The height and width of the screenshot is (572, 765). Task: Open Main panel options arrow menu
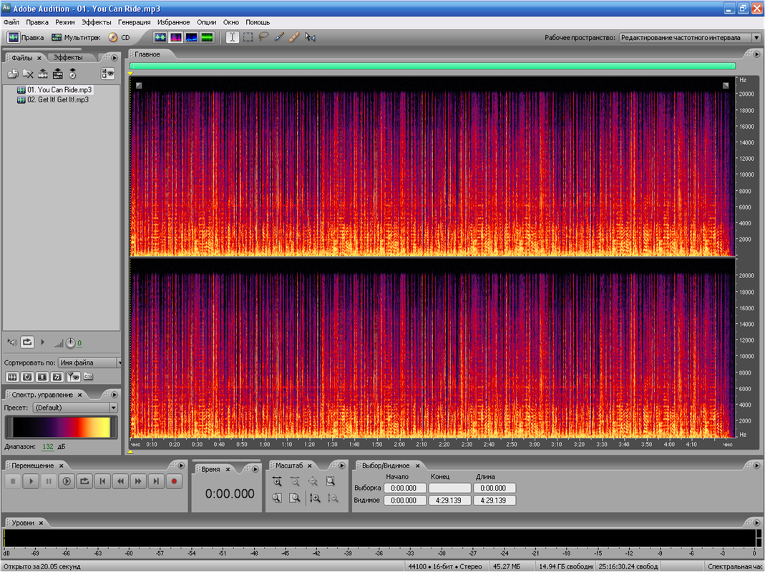click(x=758, y=54)
